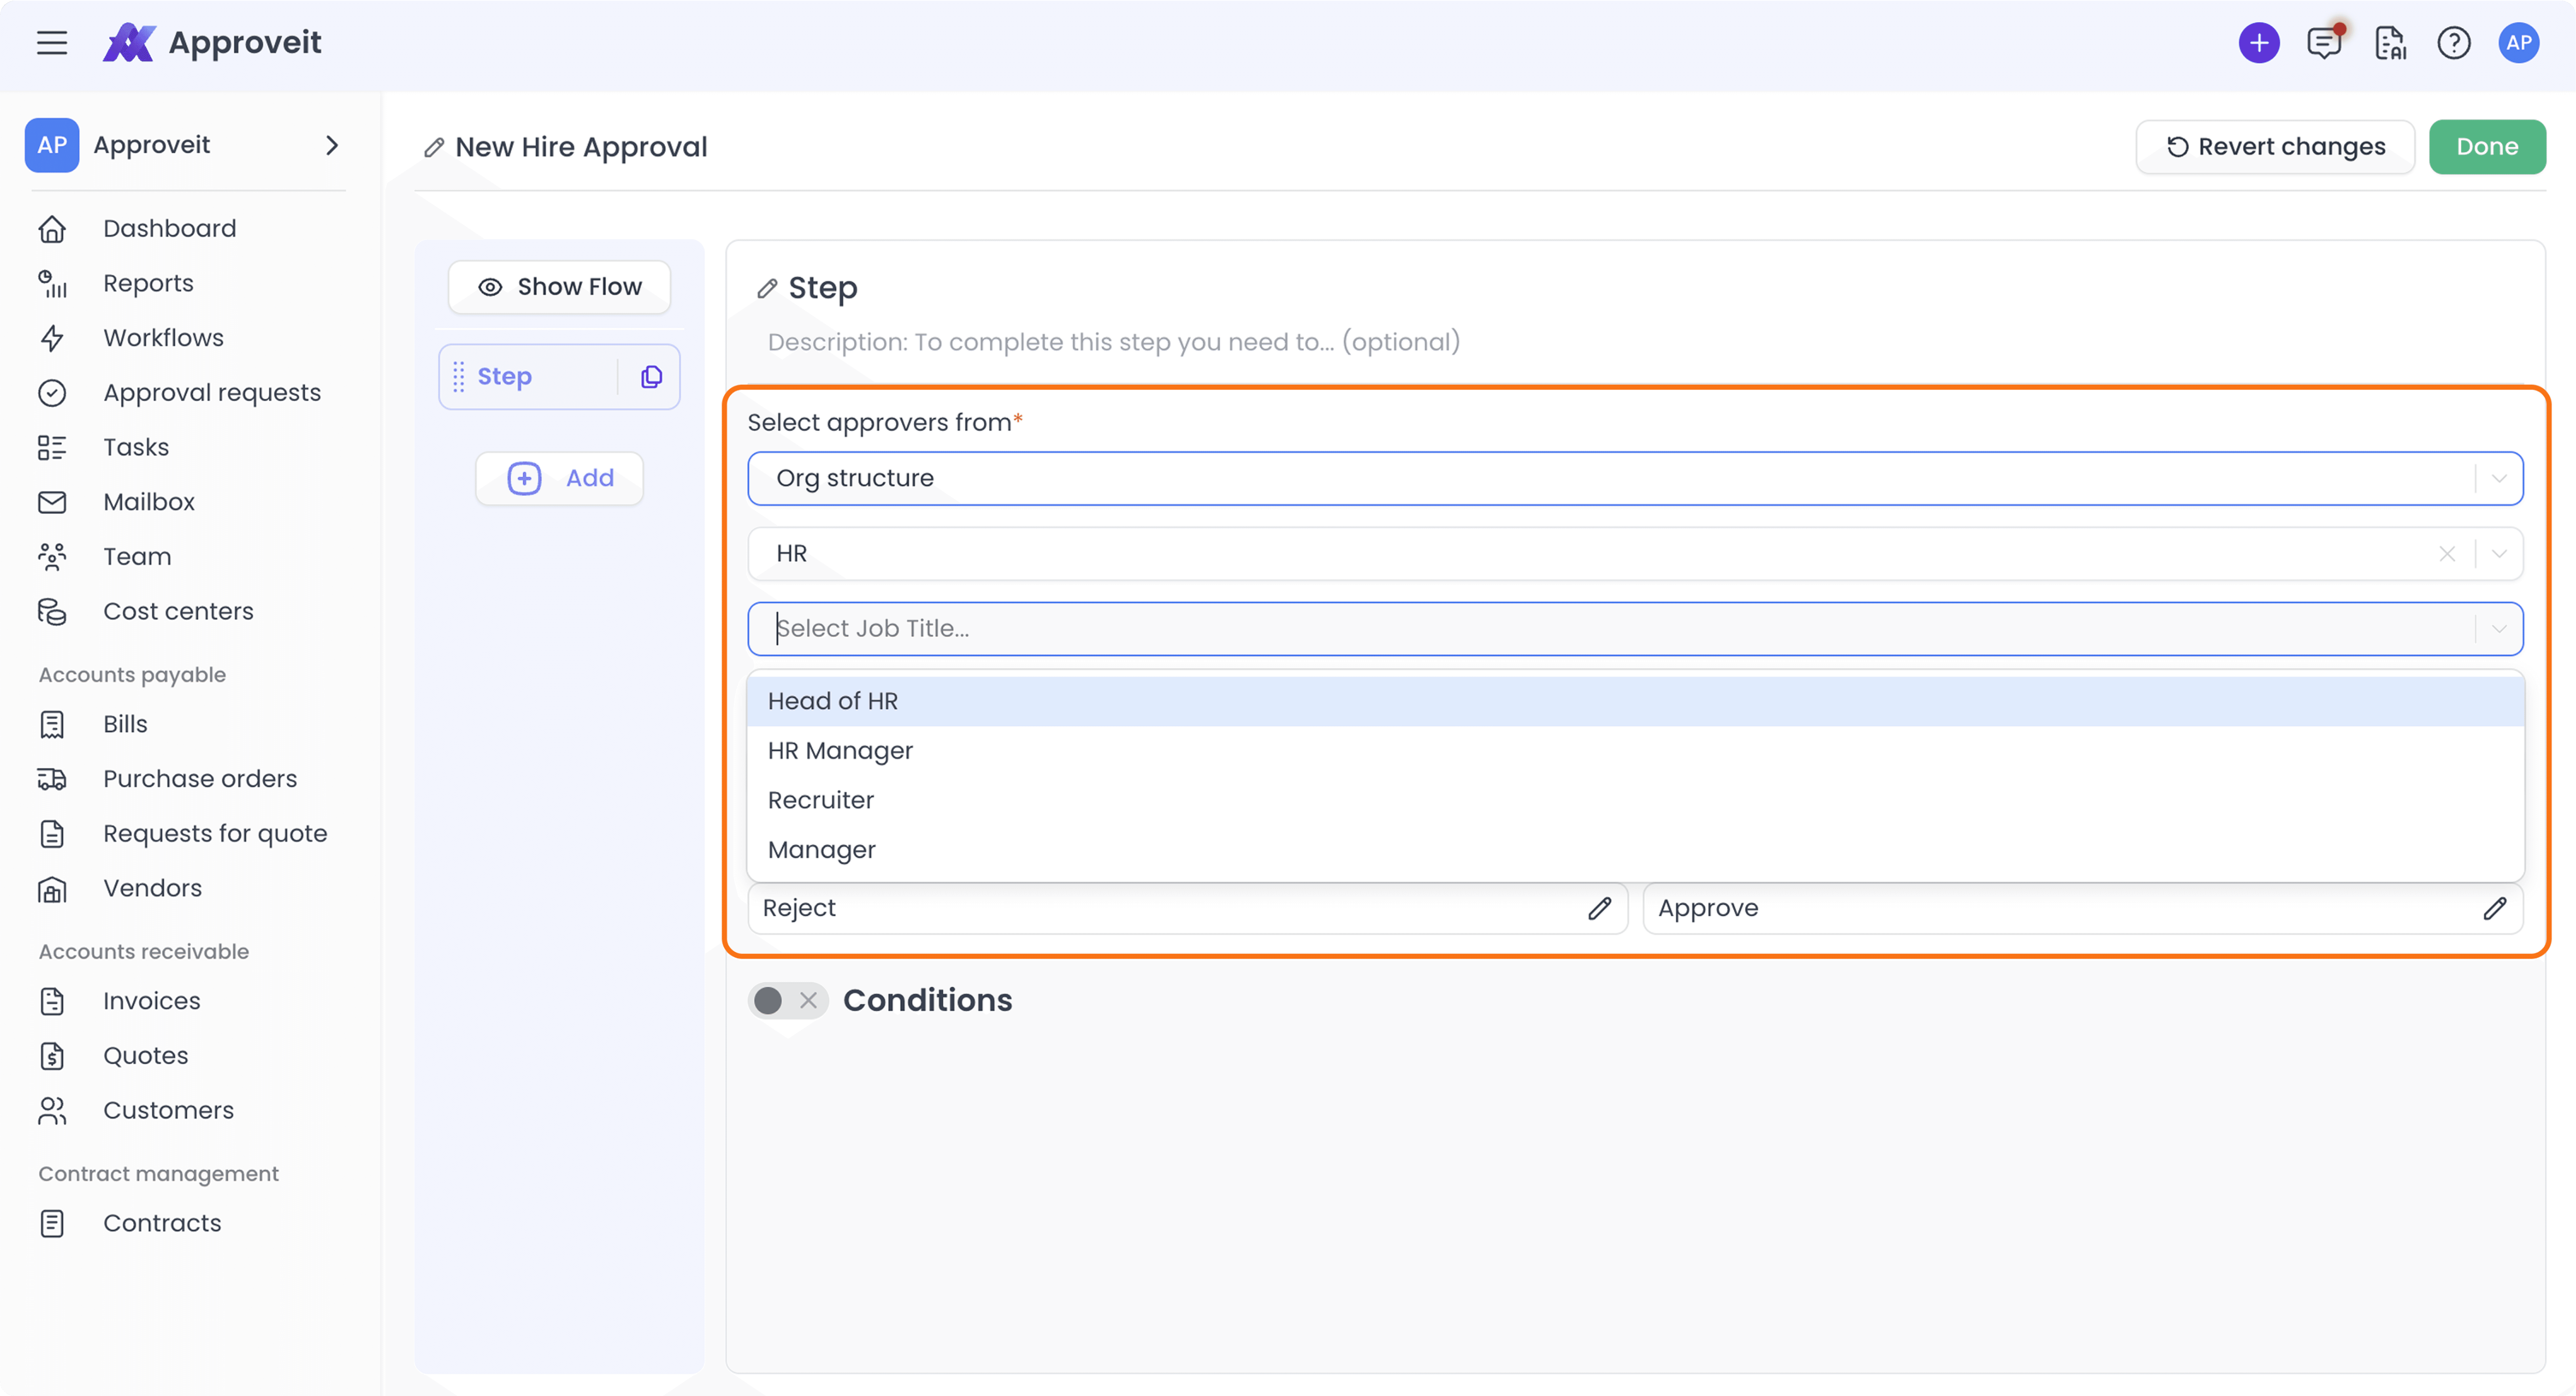Open Dashboard in the sidebar

click(170, 229)
